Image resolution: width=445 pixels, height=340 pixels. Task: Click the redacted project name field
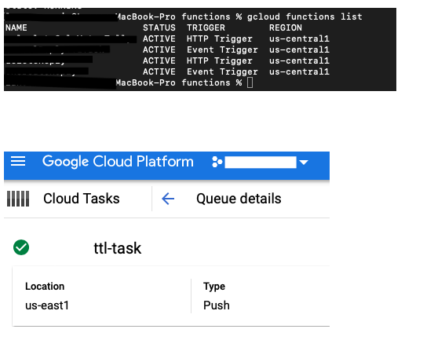click(261, 163)
